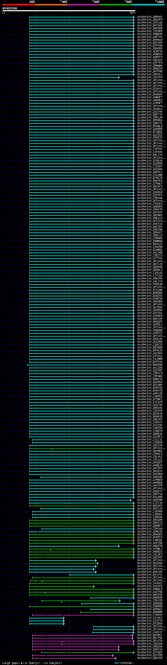Click the orange ~40% identity legend segment
Screen dimensions: 167x665
coord(51,5)
